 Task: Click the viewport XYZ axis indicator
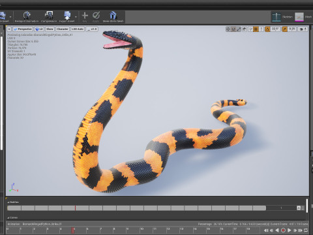pyautogui.click(x=14, y=187)
